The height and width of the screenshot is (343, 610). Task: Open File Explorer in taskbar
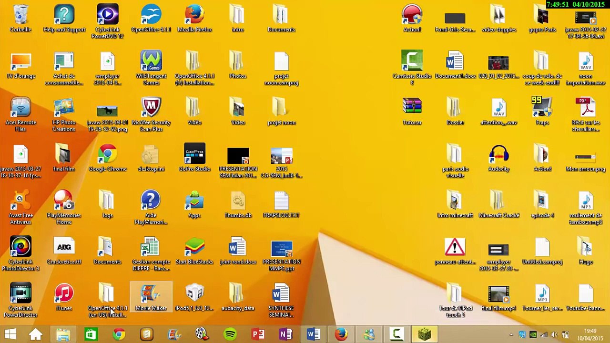pos(63,334)
